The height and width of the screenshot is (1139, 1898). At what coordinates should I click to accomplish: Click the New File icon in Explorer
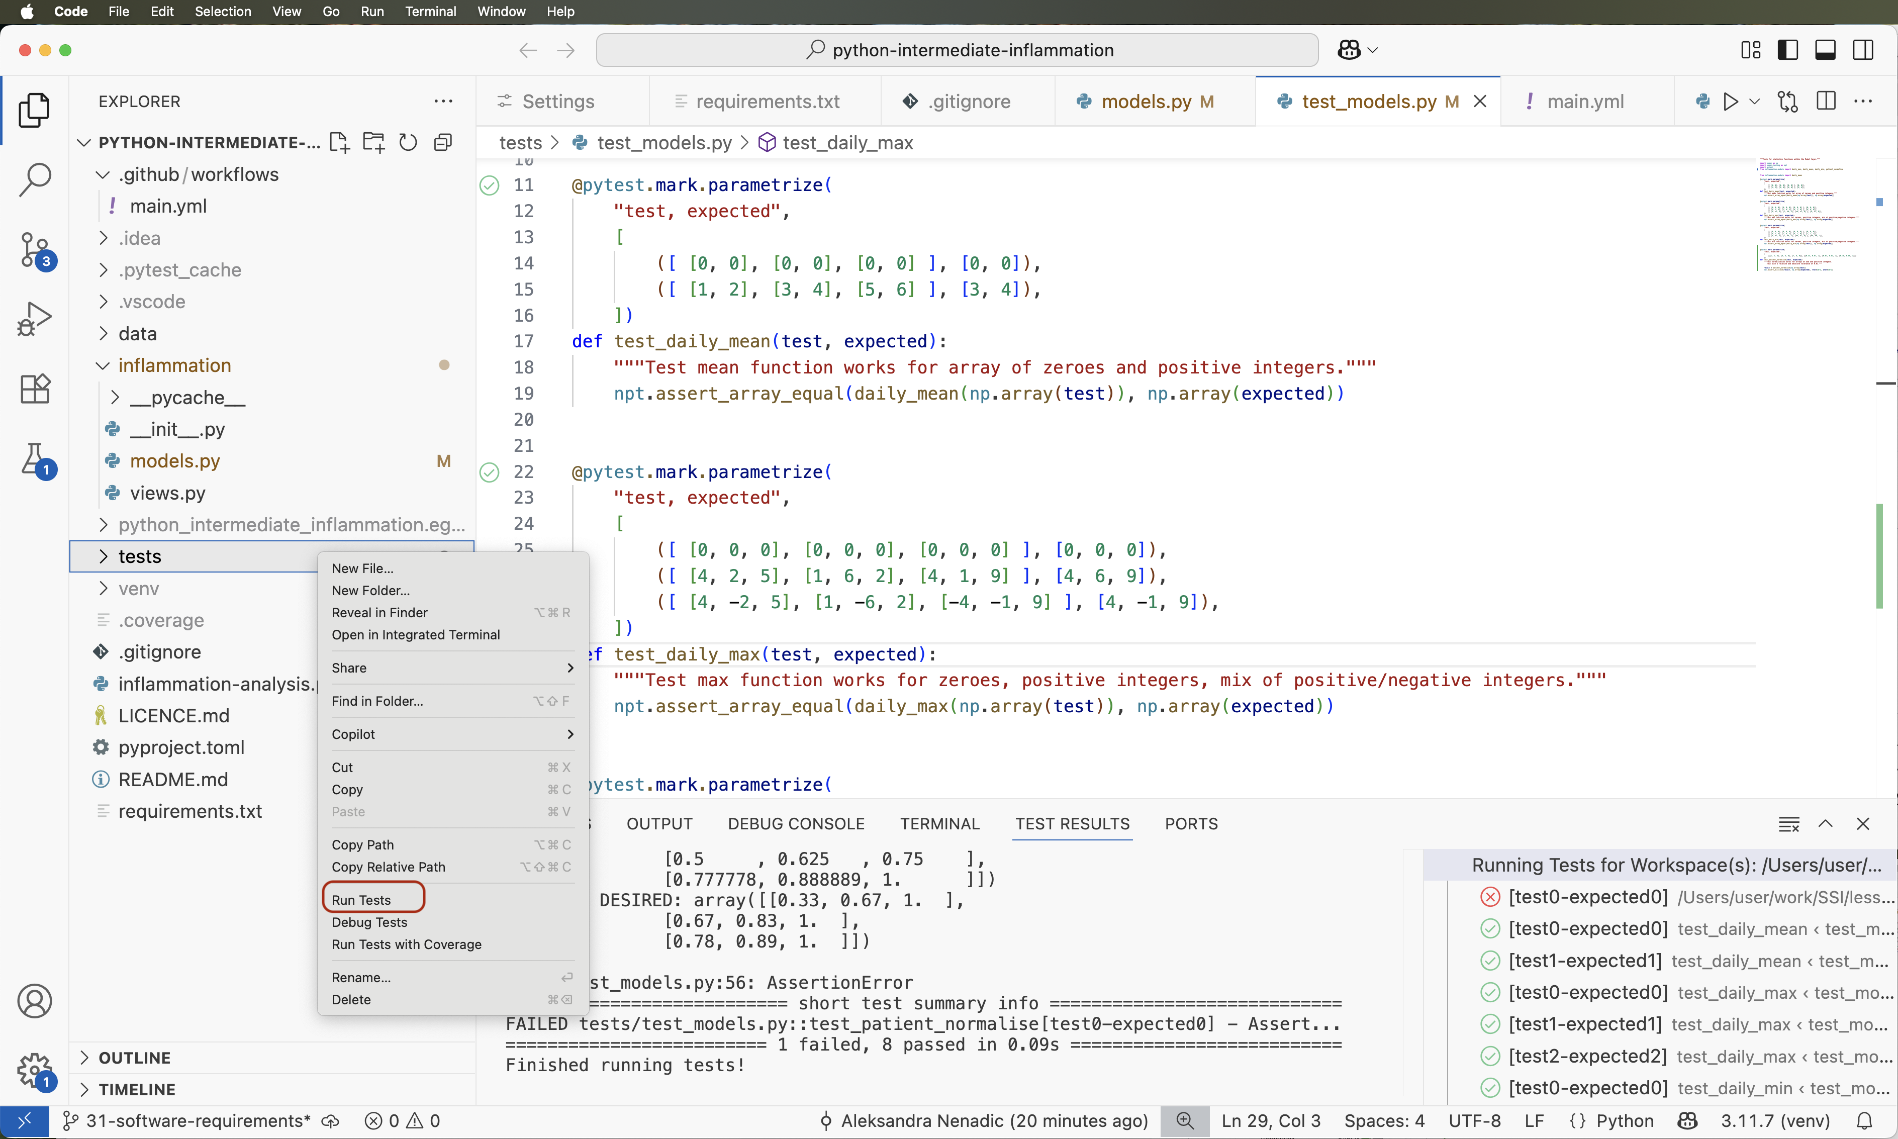click(x=338, y=142)
